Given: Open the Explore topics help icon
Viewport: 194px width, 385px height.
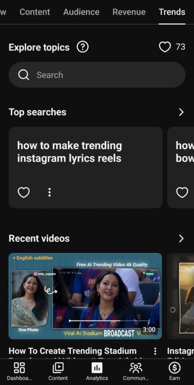Looking at the screenshot, I should [x=82, y=47].
